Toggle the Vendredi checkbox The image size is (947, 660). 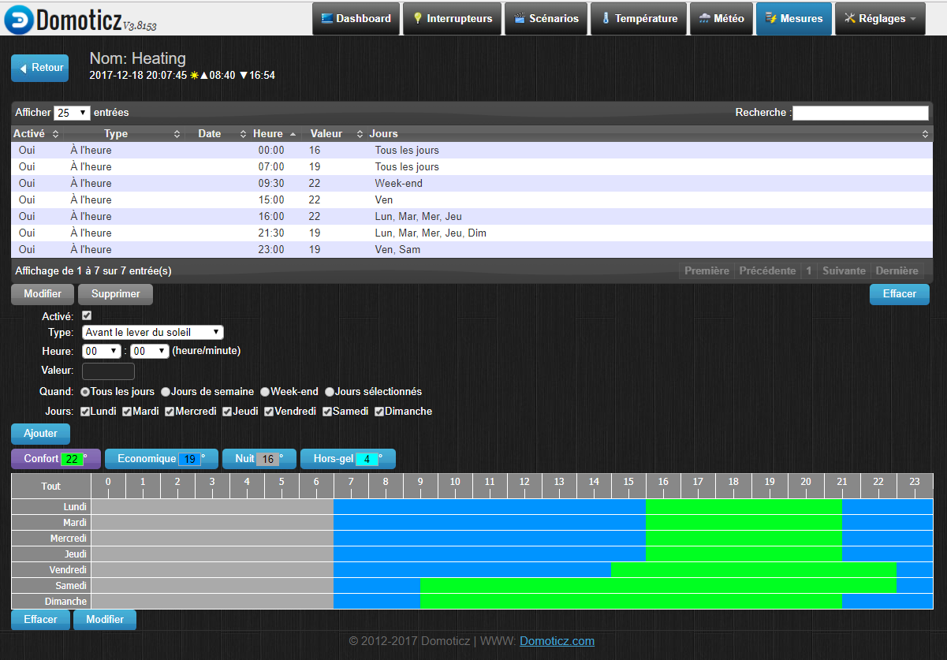(269, 412)
